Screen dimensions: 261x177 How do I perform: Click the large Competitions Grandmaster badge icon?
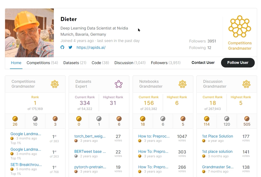point(240,27)
